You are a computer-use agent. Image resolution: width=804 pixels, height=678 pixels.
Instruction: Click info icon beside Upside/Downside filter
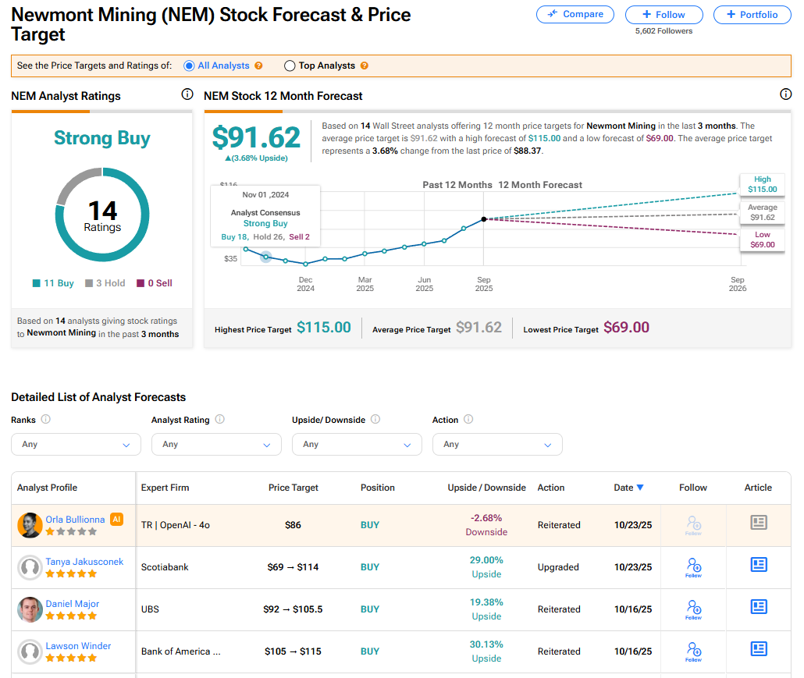[375, 419]
